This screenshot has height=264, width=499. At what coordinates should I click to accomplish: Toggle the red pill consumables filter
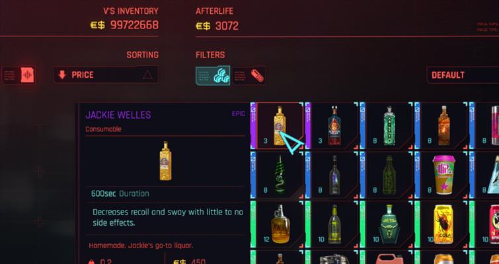(249, 75)
